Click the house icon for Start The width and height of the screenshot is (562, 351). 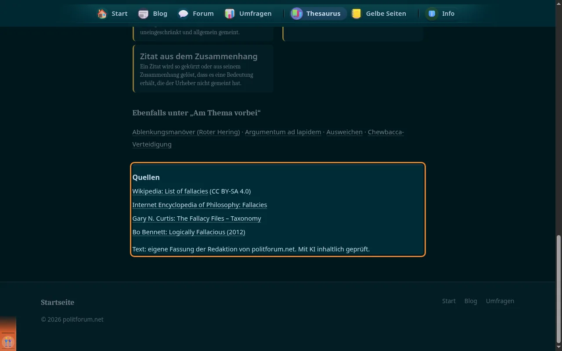tap(102, 14)
